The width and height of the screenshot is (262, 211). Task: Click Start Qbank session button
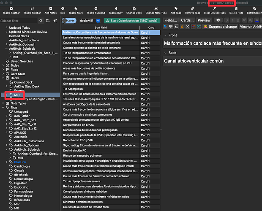132,21
